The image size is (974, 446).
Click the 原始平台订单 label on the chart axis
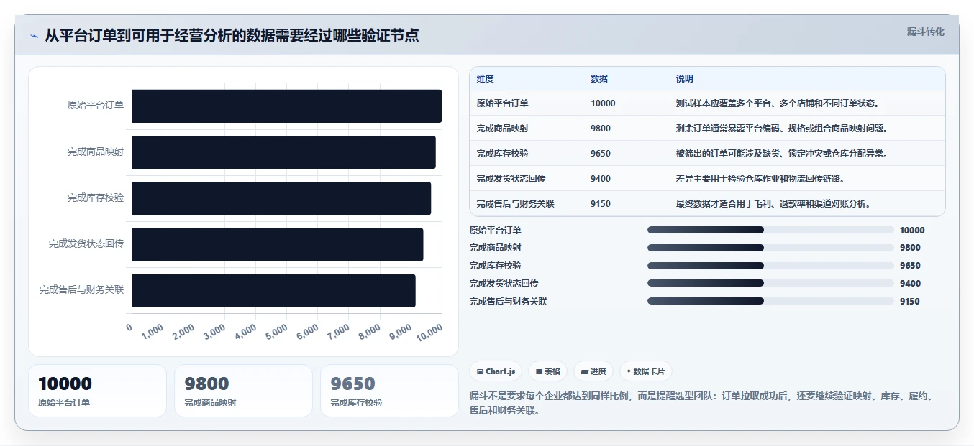96,106
